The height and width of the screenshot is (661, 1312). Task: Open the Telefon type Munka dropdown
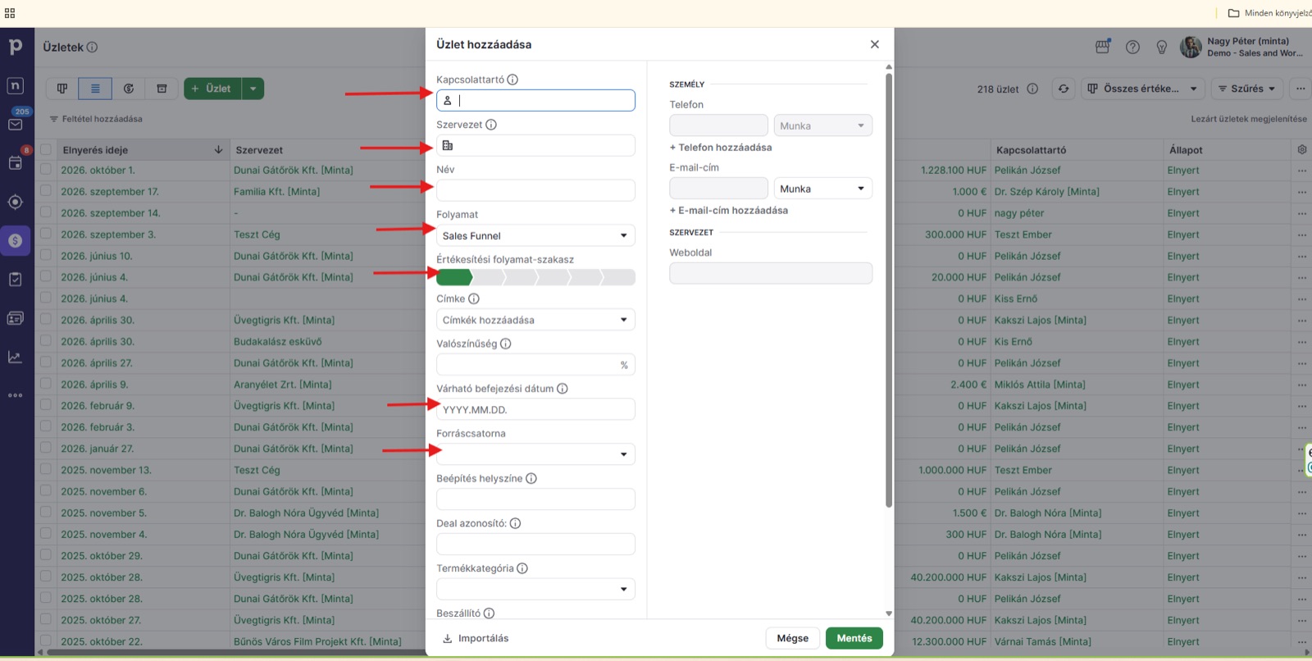(x=823, y=125)
